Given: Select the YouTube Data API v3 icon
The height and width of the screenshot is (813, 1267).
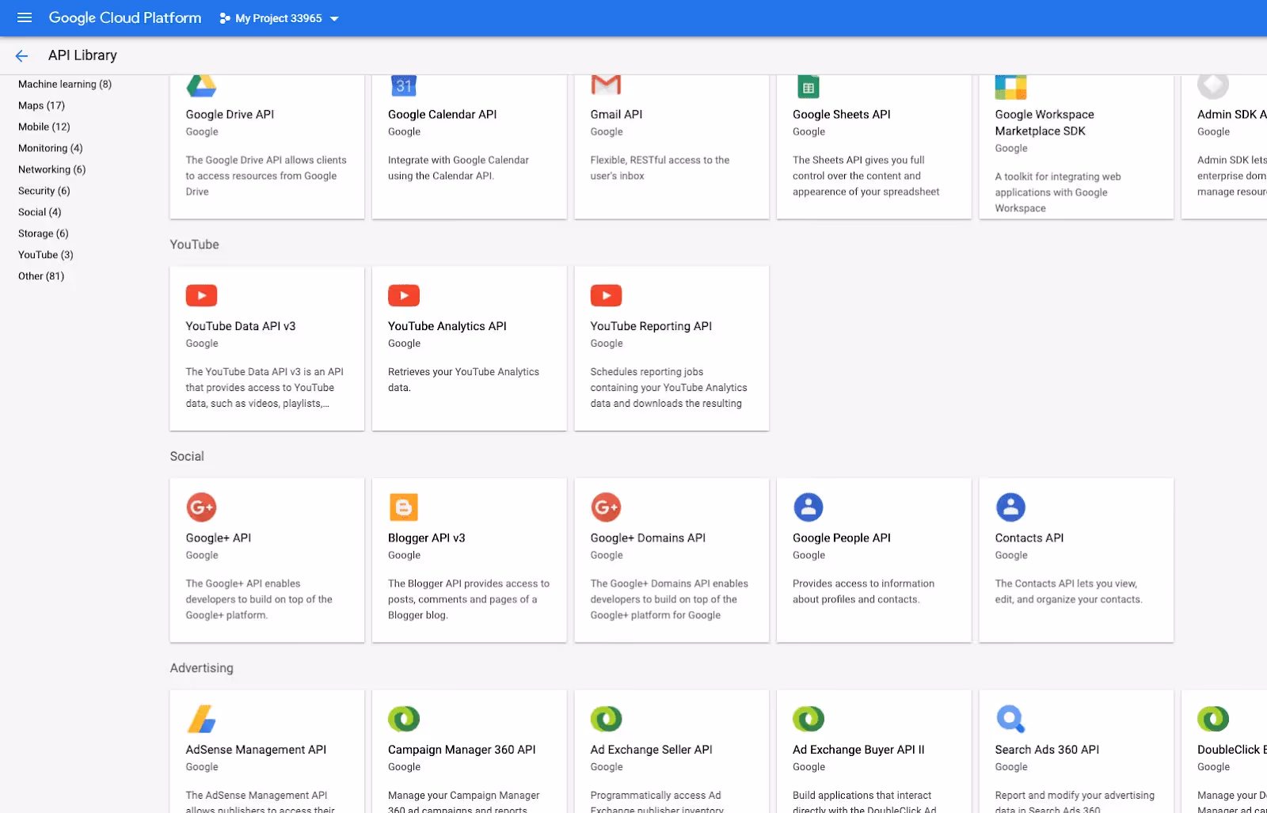Looking at the screenshot, I should (202, 295).
